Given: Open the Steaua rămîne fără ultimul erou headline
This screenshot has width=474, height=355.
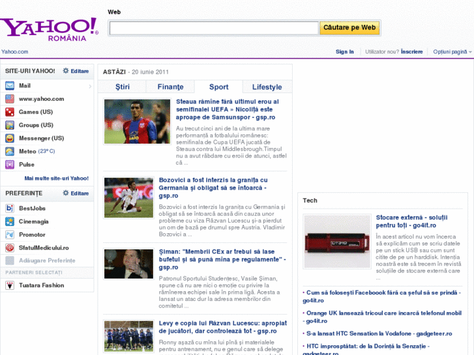Looking at the screenshot, I should coord(228,109).
